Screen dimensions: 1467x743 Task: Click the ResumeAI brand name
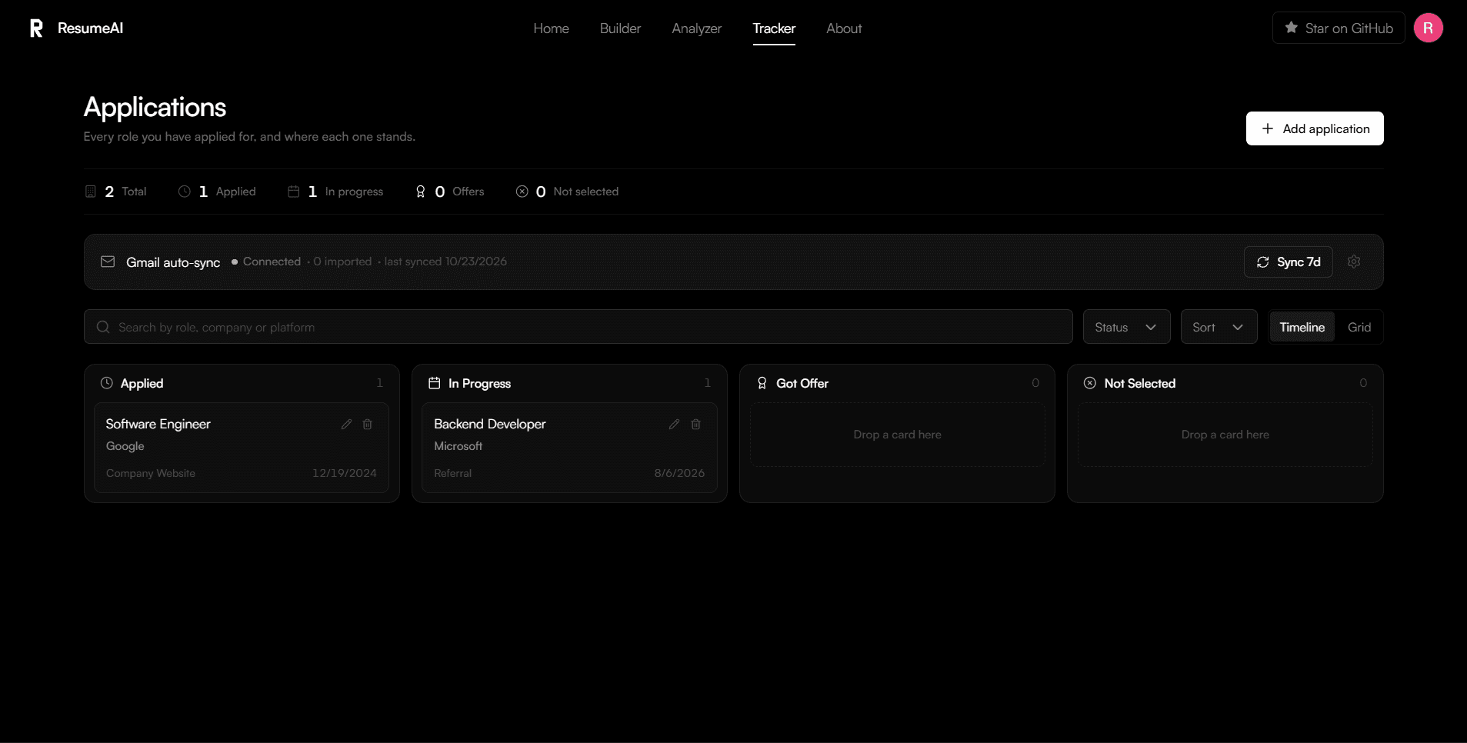coord(90,28)
